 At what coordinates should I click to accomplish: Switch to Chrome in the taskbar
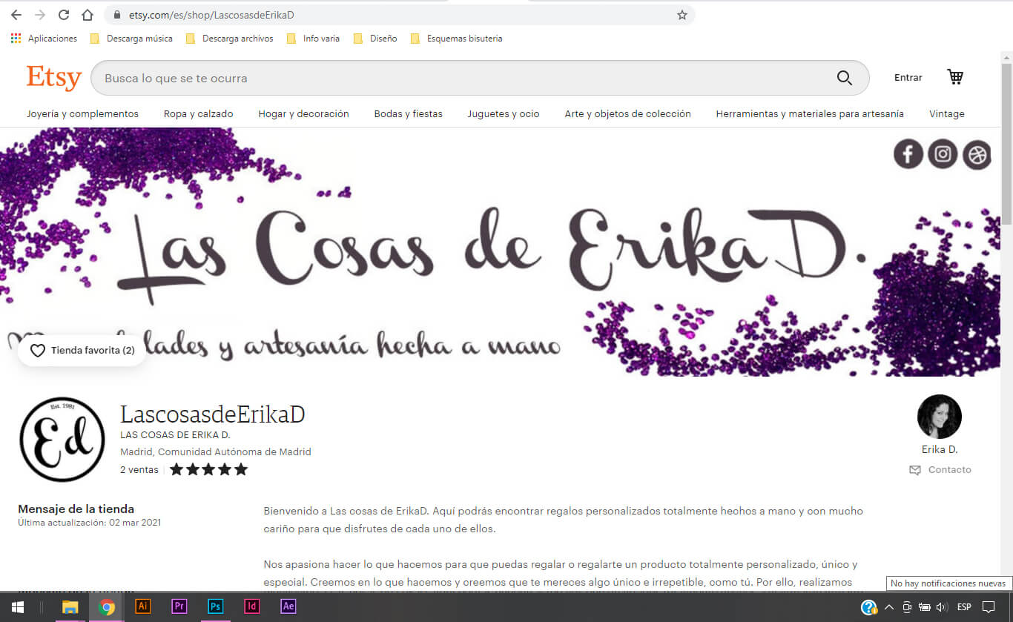pyautogui.click(x=107, y=607)
